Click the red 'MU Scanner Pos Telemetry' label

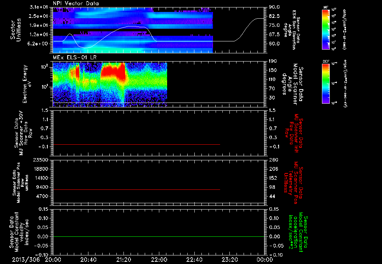coord(294,183)
